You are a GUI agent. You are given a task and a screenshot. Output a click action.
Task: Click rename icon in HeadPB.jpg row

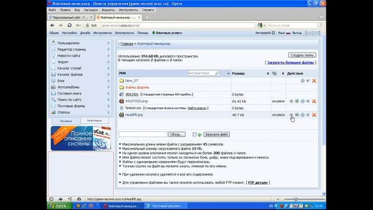pyautogui.click(x=308, y=115)
